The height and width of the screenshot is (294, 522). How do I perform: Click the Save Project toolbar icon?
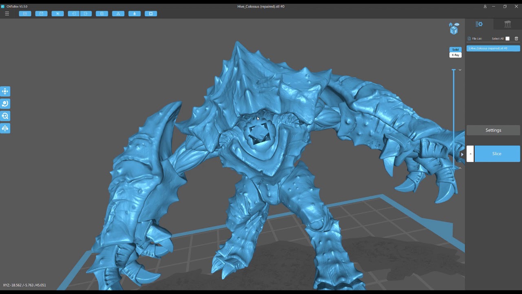[x=41, y=13]
